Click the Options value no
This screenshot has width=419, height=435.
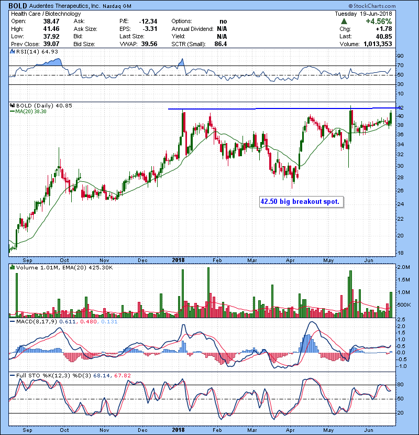(223, 21)
